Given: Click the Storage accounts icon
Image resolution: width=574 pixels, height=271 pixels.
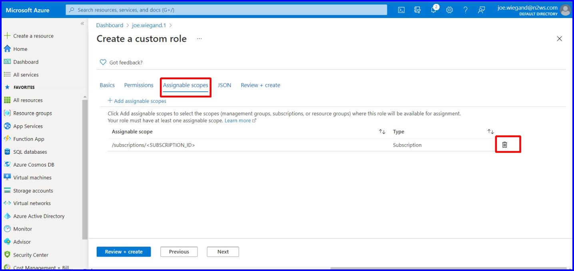Looking at the screenshot, I should tap(7, 191).
